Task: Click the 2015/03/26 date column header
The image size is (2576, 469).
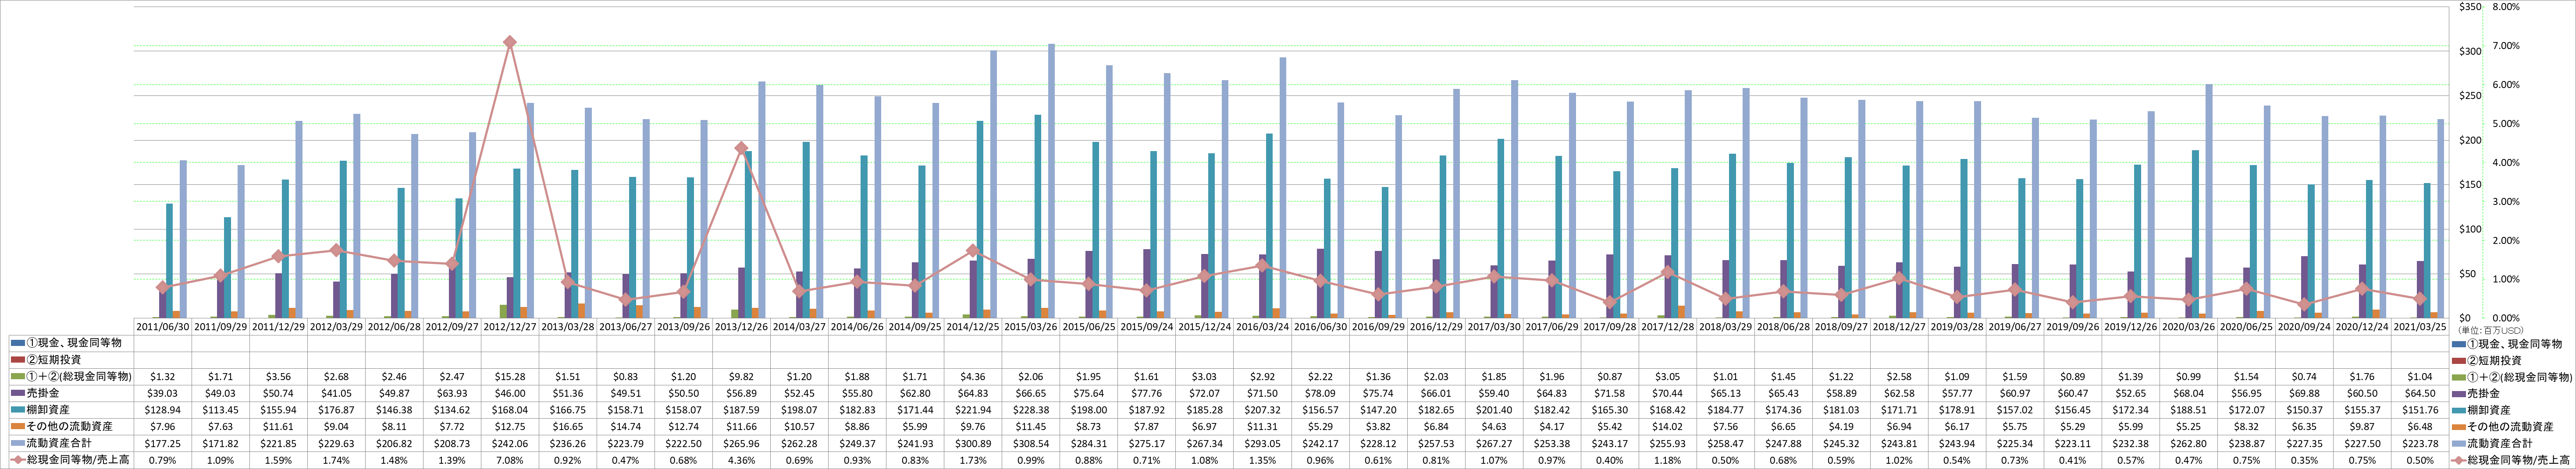Action: click(1031, 326)
